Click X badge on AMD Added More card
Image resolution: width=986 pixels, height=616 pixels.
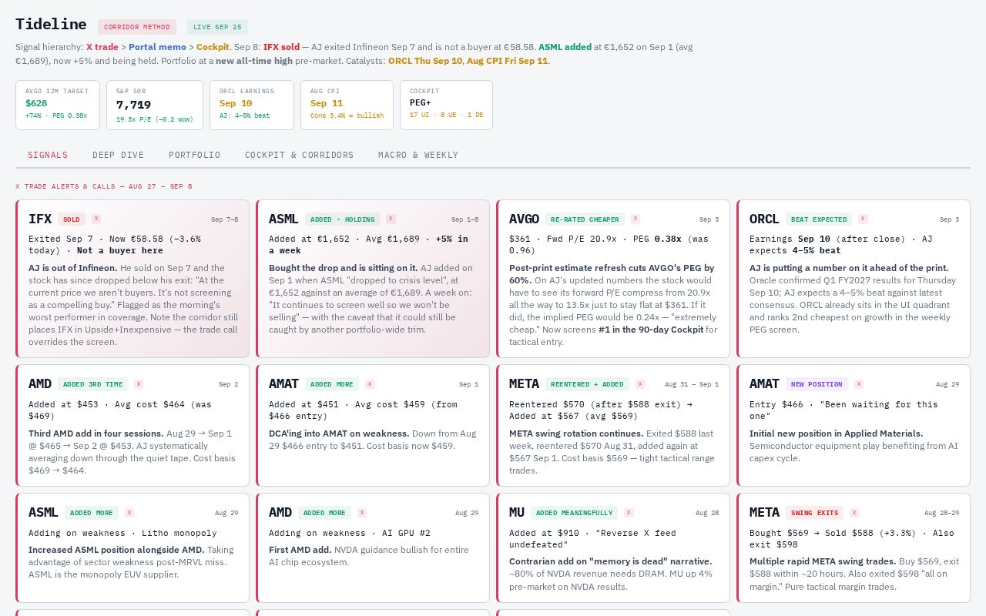[362, 512]
